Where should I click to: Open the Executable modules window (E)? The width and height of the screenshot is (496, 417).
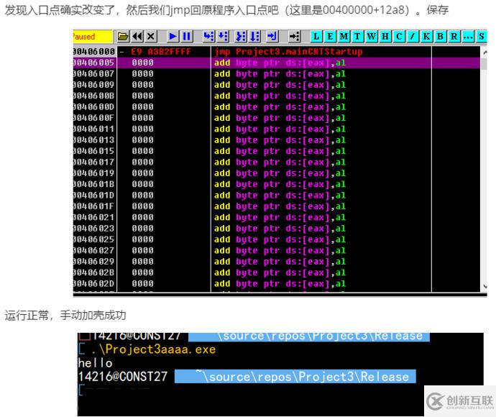click(330, 37)
